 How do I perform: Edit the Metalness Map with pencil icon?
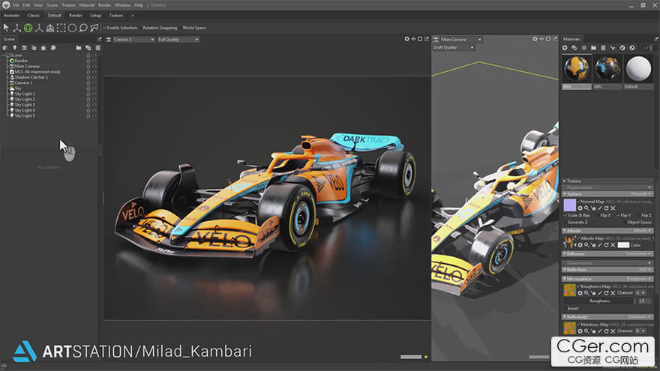[600, 331]
